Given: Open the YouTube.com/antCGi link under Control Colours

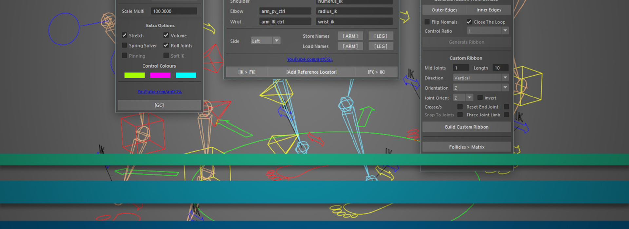Looking at the screenshot, I should (x=160, y=92).
